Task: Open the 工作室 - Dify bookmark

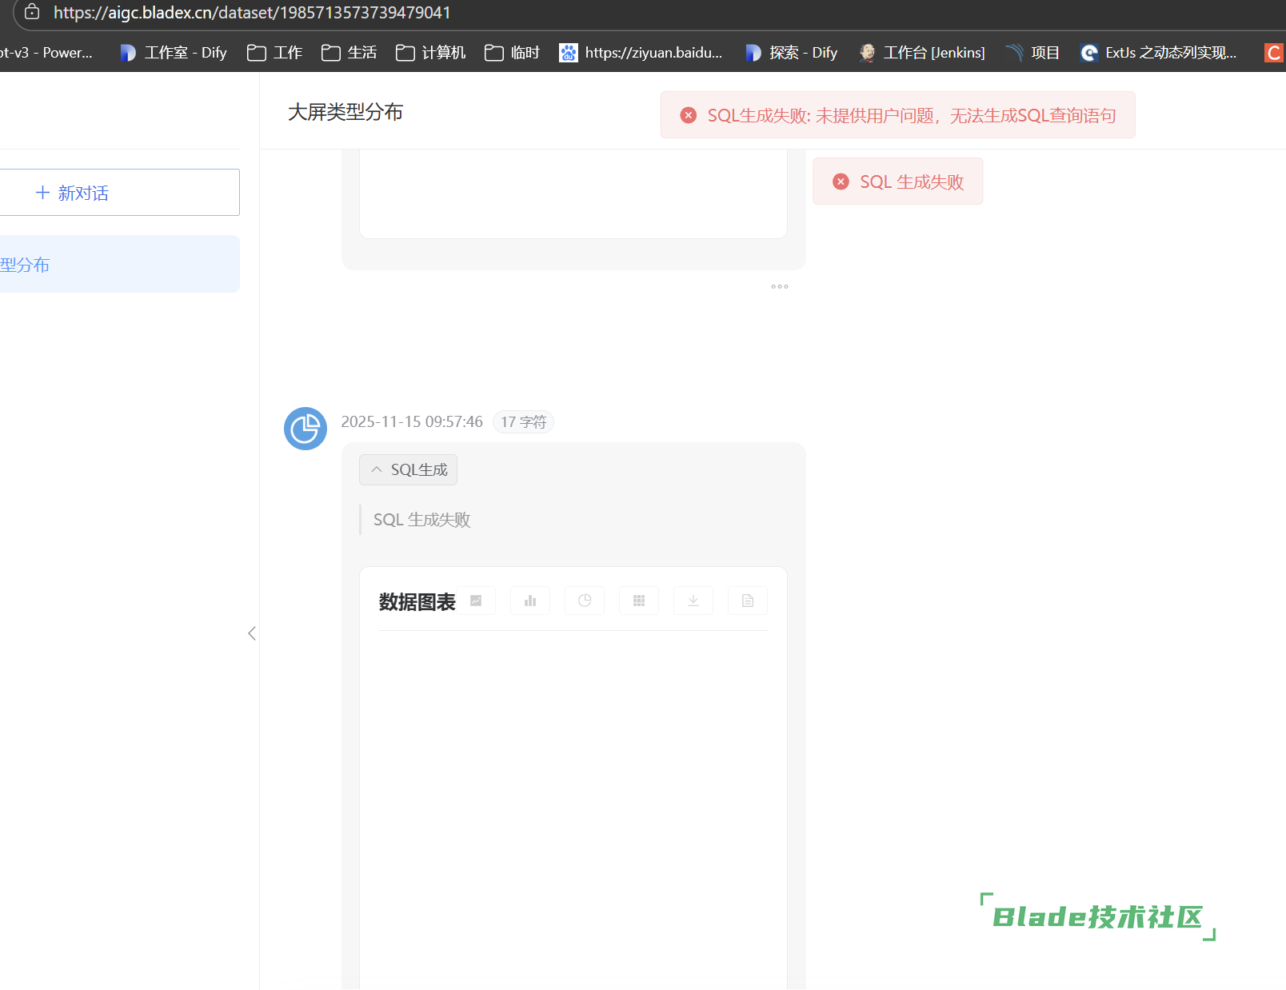Action: pyautogui.click(x=174, y=53)
